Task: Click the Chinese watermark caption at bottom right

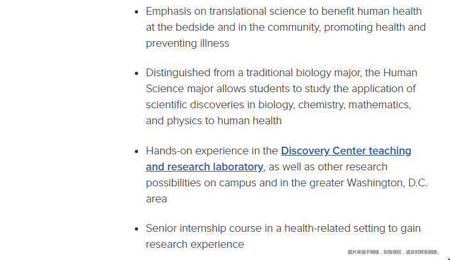Action: [x=394, y=252]
